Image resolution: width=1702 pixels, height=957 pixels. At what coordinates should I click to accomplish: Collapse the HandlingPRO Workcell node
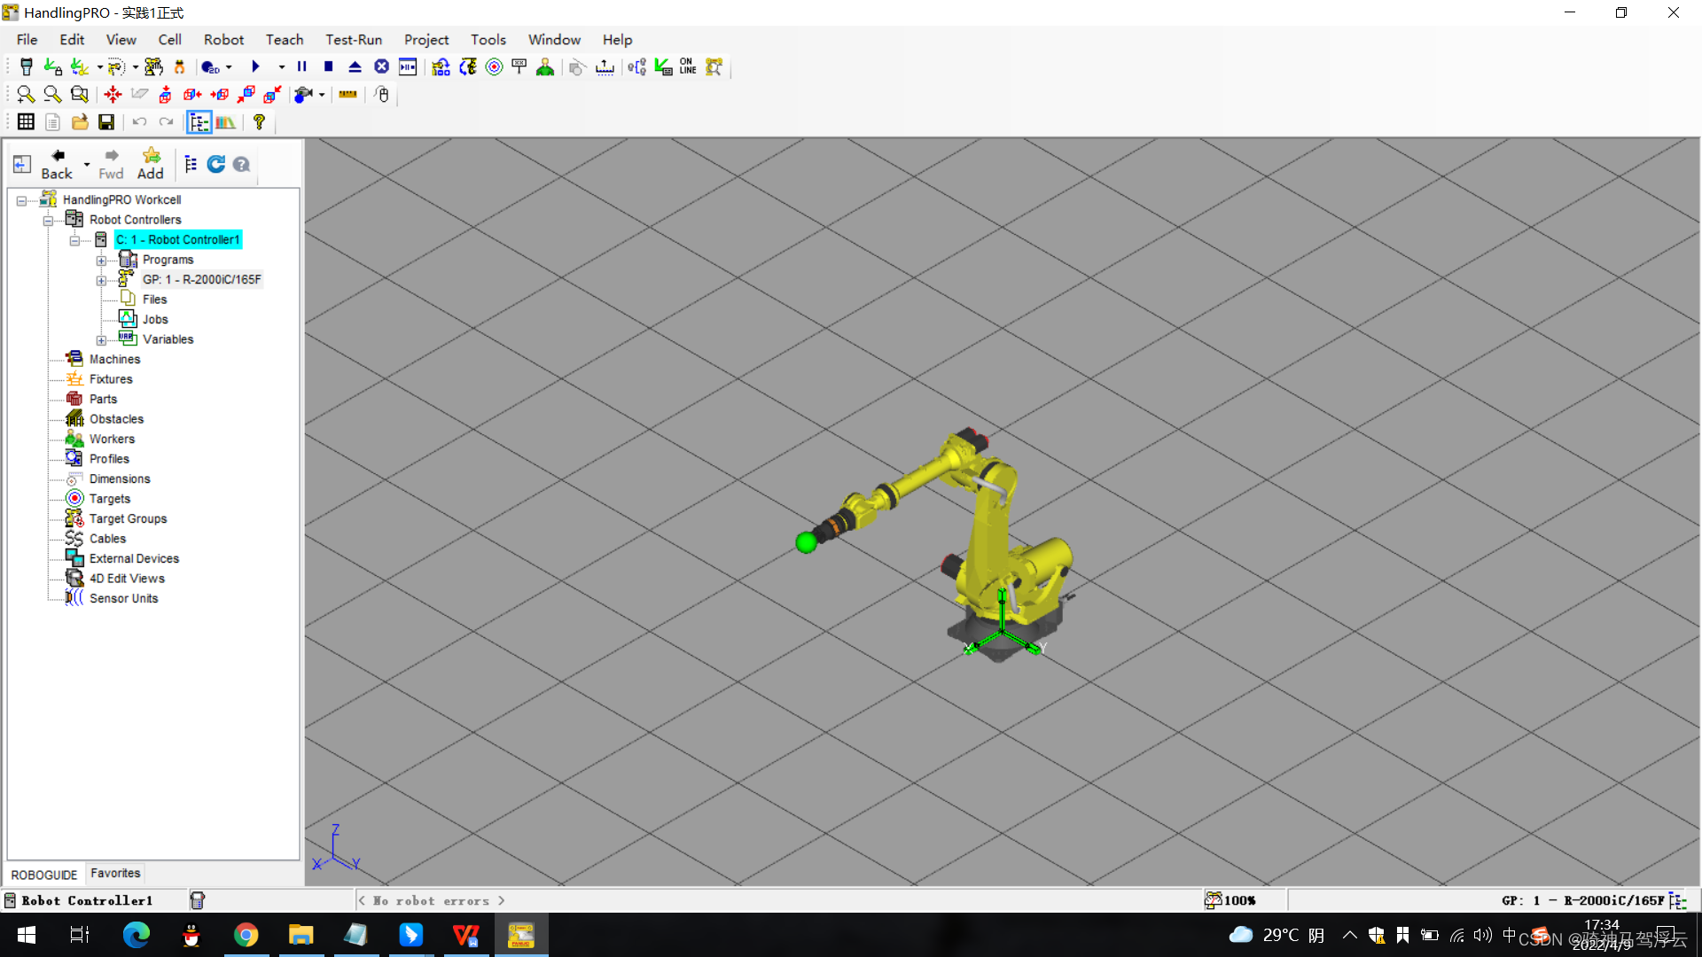[21, 201]
